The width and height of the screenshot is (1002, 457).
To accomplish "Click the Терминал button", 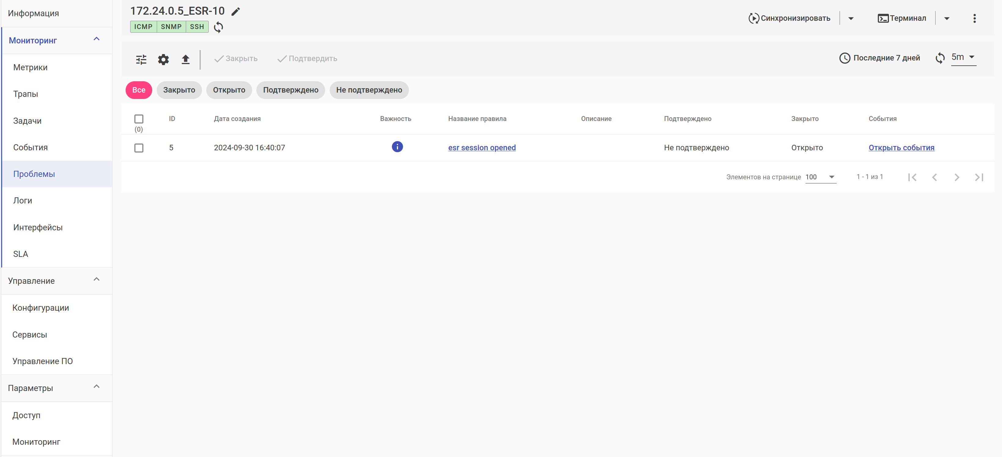I will pyautogui.click(x=902, y=18).
